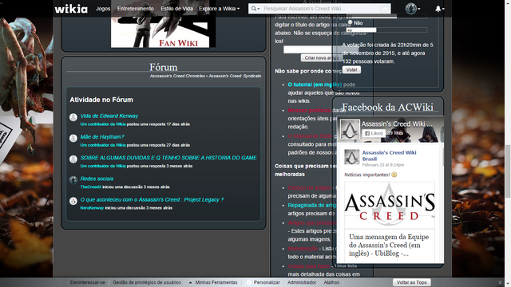Click the search magnifier icon
This screenshot has width=511, height=287.
tap(254, 9)
